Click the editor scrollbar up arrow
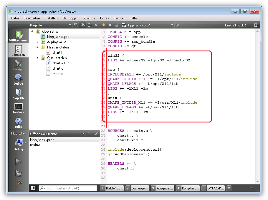Image resolution: width=268 pixels, height=200 pixels. [x=258, y=31]
